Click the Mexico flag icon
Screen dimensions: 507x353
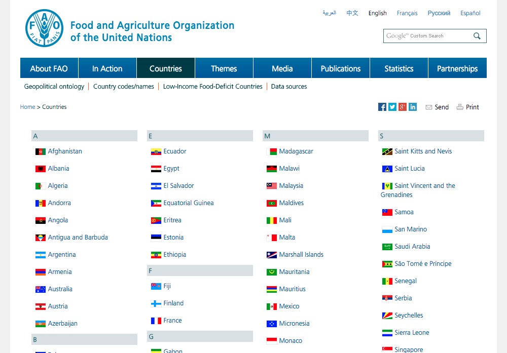click(272, 306)
